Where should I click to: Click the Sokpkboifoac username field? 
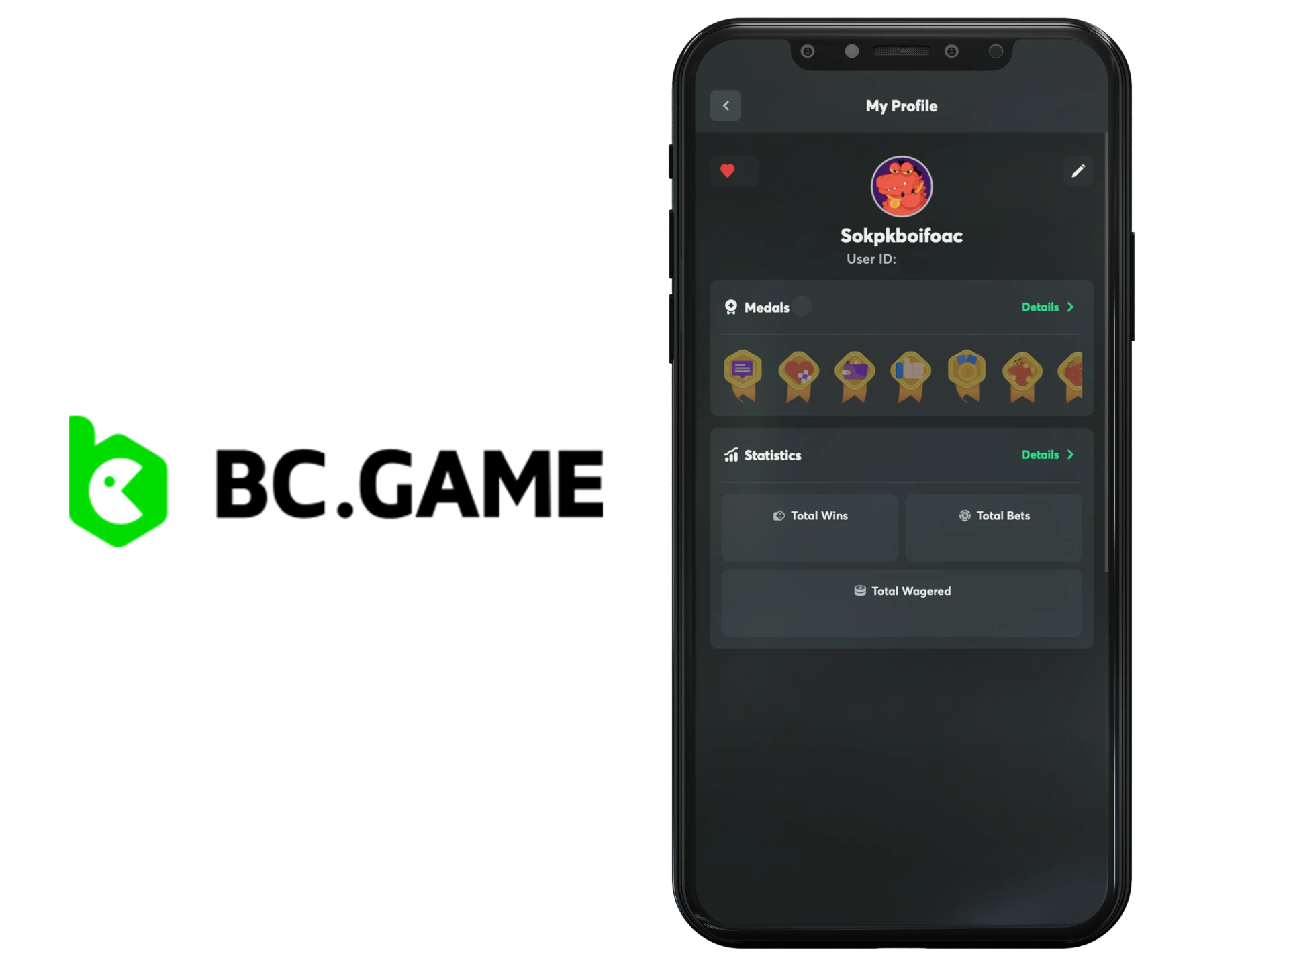click(900, 235)
